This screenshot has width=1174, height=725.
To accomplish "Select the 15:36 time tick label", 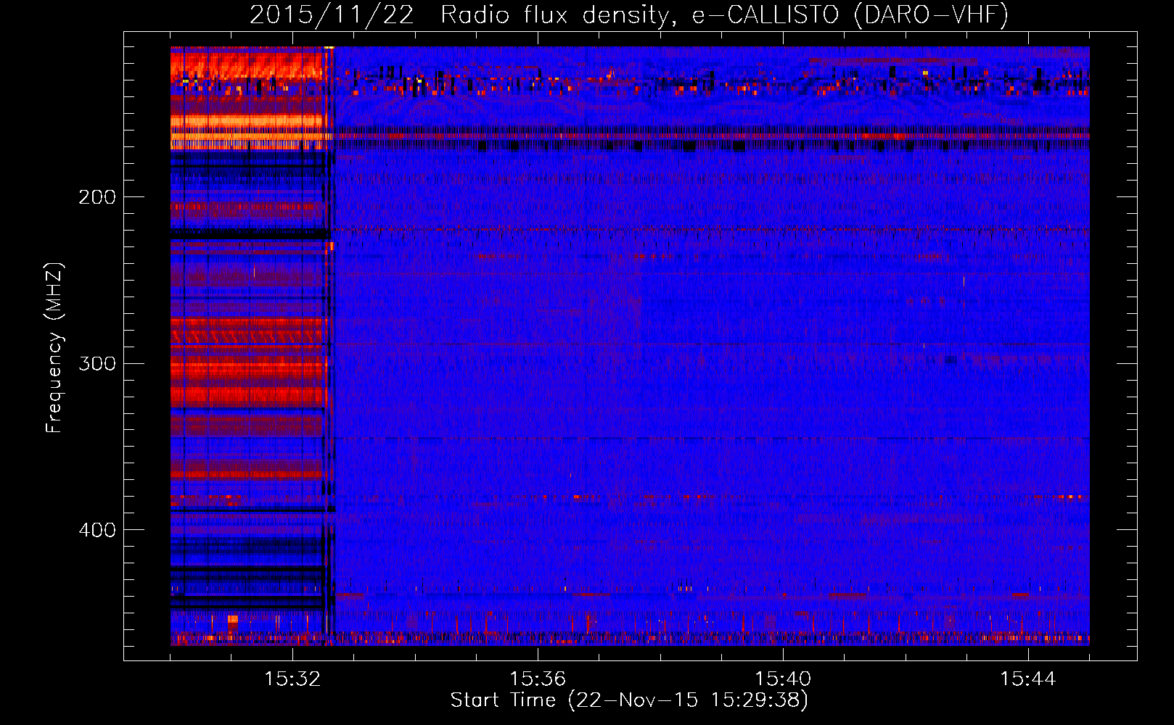I will point(538,679).
